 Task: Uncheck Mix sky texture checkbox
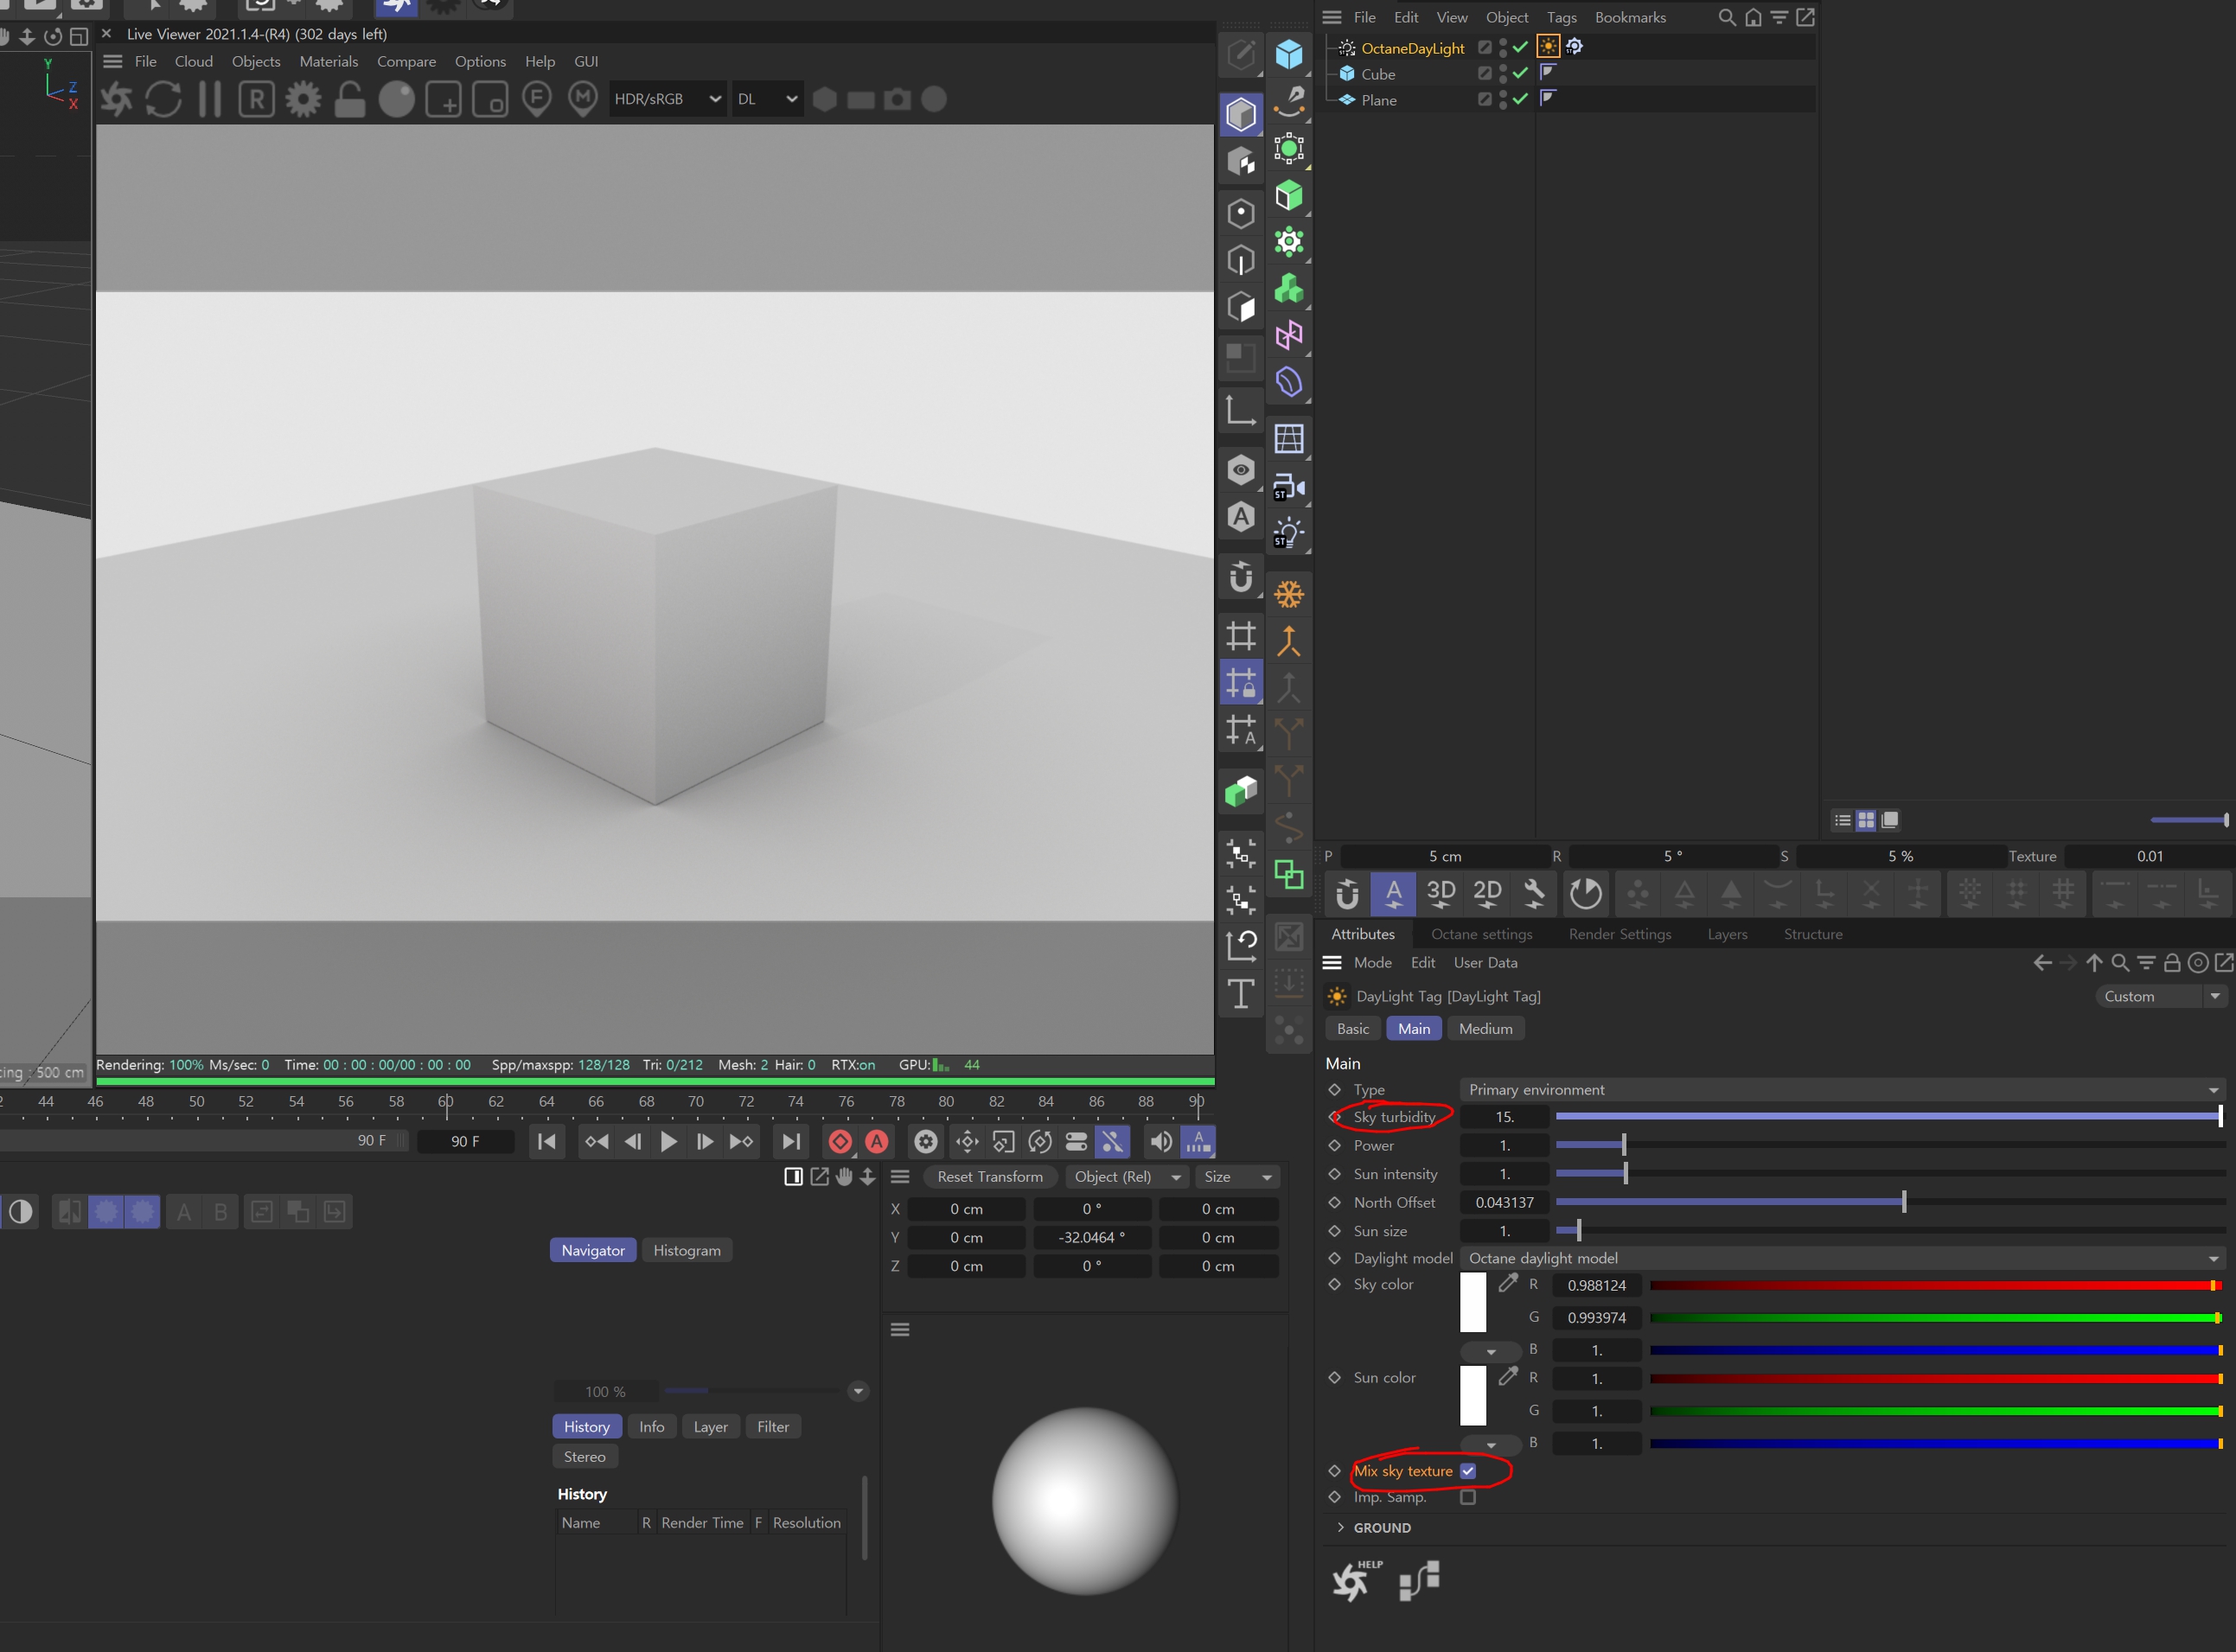pyautogui.click(x=1467, y=1471)
